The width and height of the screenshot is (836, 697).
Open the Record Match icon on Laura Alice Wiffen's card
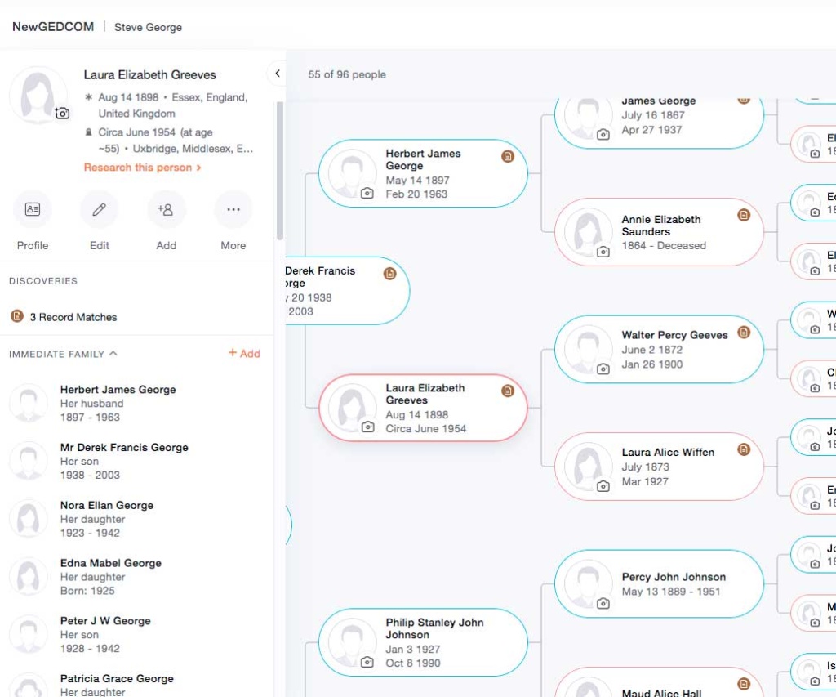(x=744, y=449)
